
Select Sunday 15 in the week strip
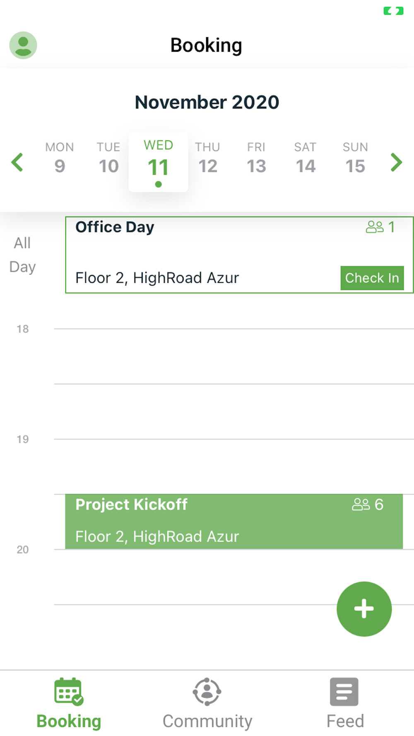point(355,159)
